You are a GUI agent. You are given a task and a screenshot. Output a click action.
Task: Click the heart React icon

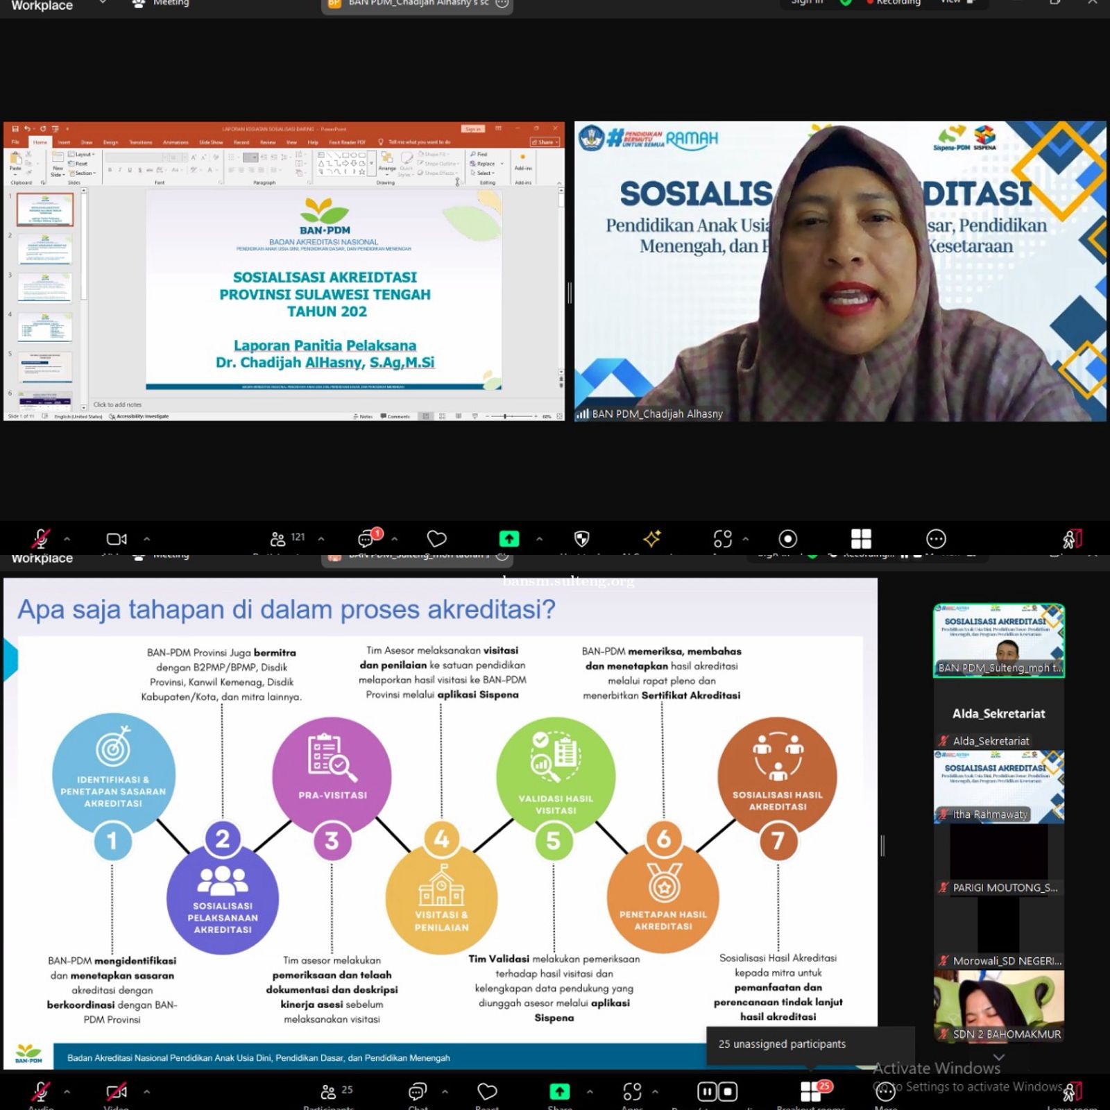click(x=437, y=539)
